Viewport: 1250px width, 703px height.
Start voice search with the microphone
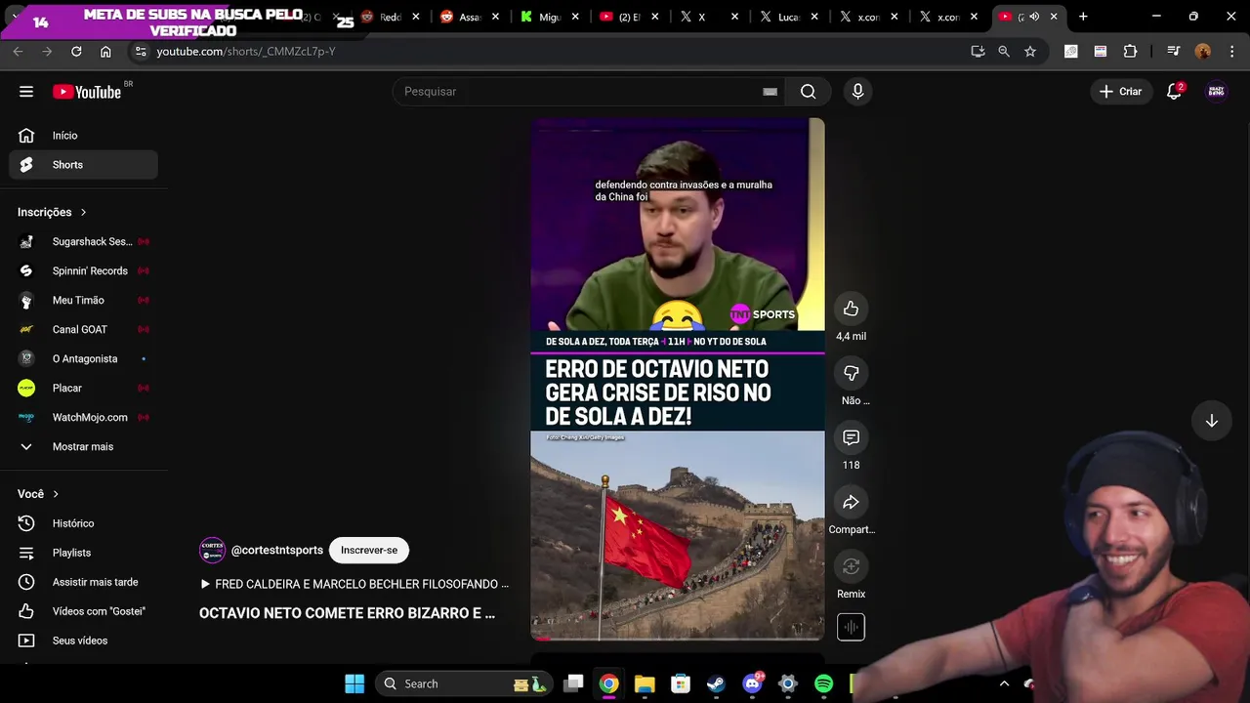[857, 92]
